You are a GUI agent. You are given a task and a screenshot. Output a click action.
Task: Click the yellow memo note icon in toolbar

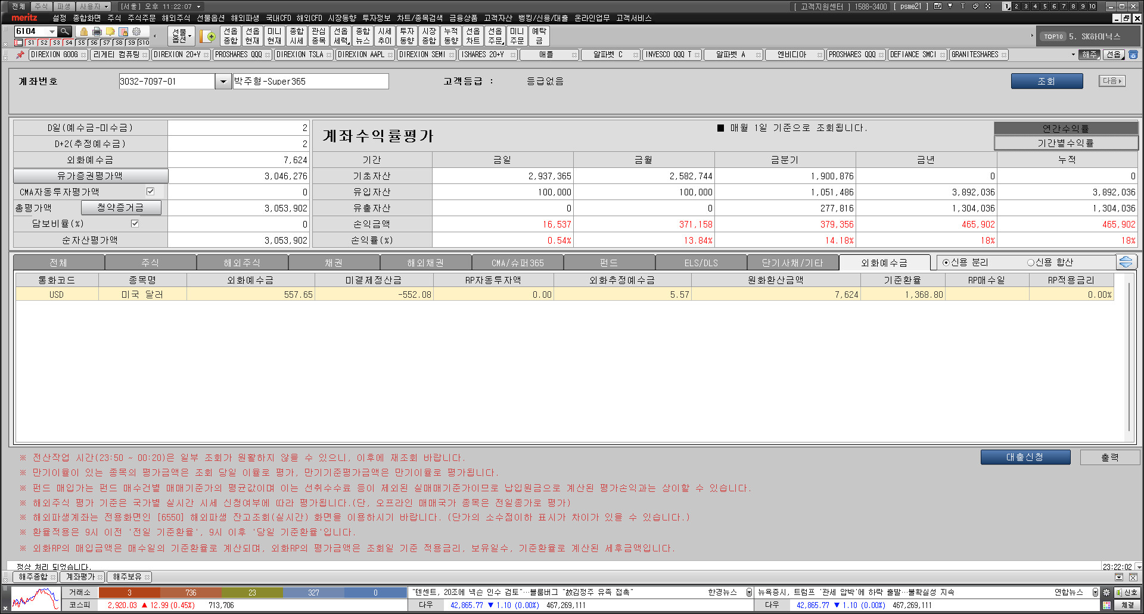[x=110, y=32]
